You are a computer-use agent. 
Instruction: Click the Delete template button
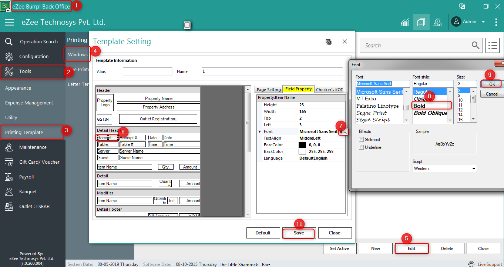click(447, 248)
